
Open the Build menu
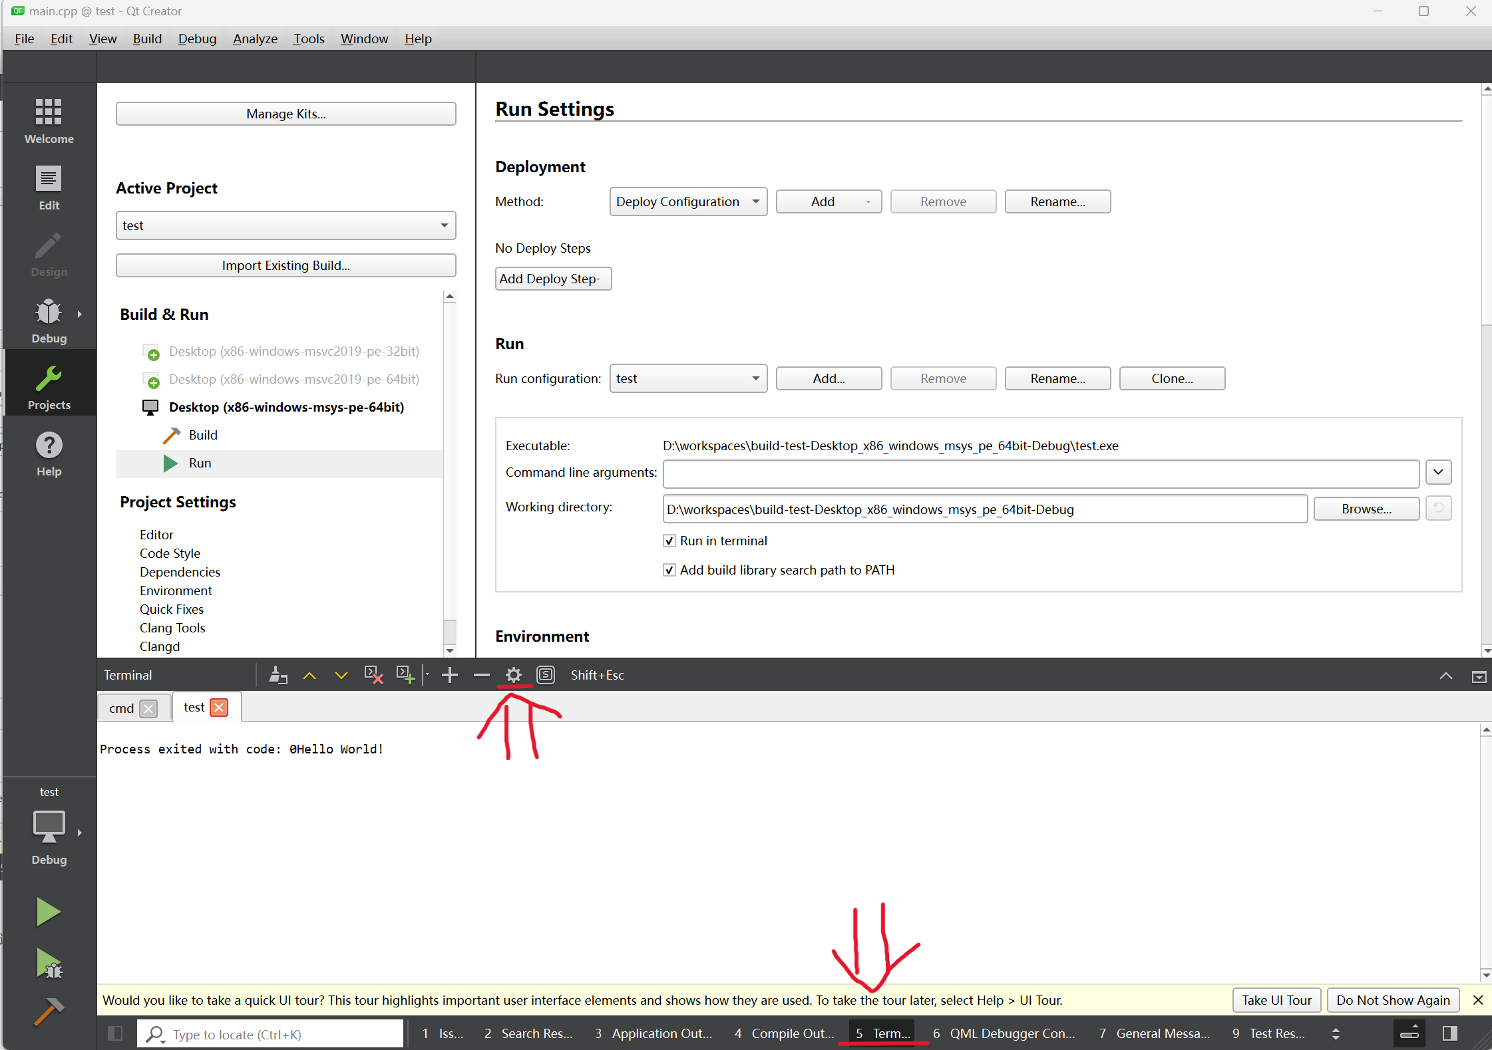pyautogui.click(x=147, y=39)
